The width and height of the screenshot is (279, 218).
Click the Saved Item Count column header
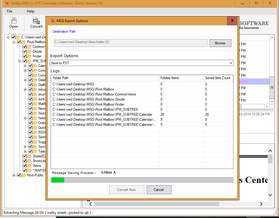tap(218, 78)
